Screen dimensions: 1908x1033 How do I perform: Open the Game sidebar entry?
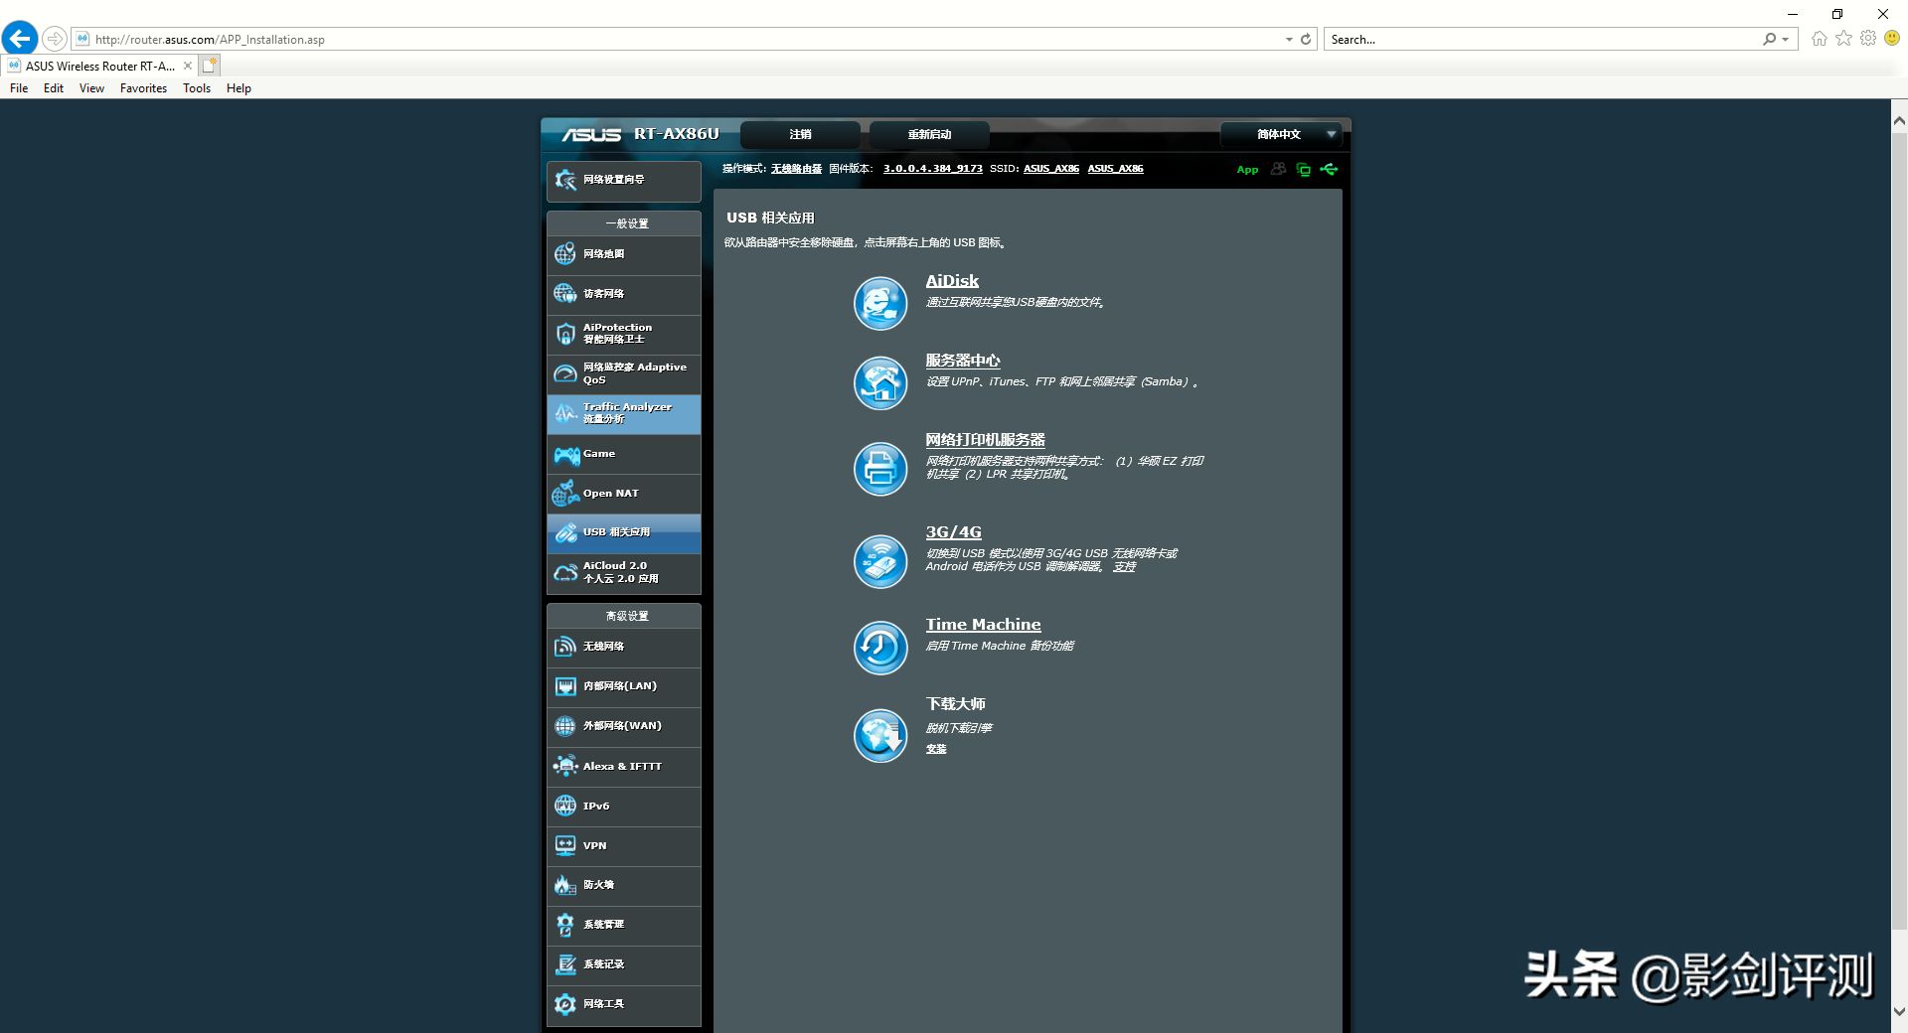624,454
